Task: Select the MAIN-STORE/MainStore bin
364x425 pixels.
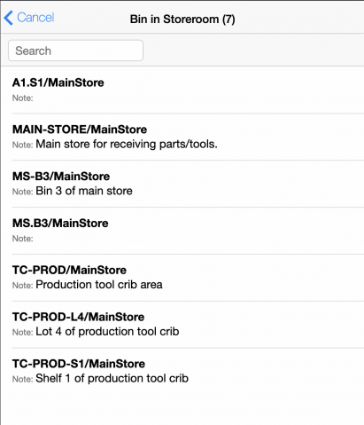Action: [x=188, y=137]
